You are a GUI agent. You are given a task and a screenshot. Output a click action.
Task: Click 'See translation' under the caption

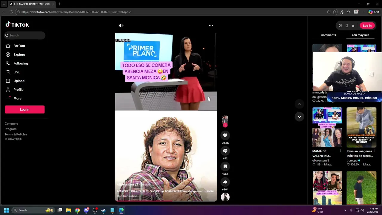pyautogui.click(x=127, y=196)
